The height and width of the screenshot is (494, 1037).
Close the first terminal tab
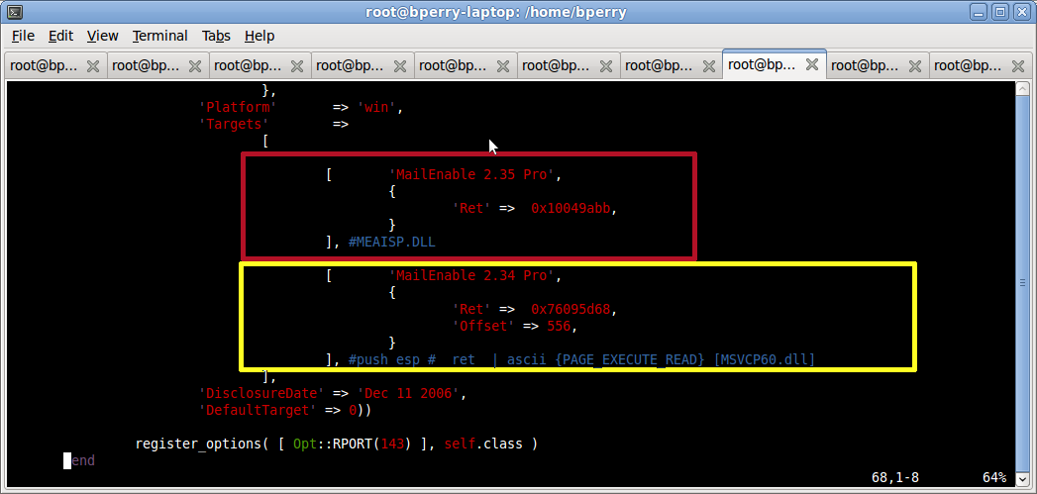93,66
